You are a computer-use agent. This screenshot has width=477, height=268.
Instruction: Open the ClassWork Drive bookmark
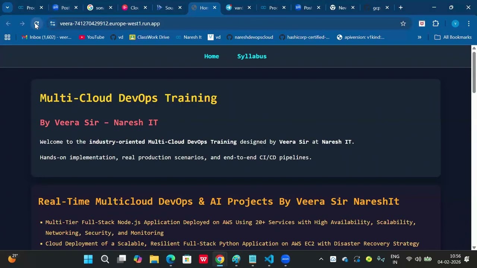(149, 37)
